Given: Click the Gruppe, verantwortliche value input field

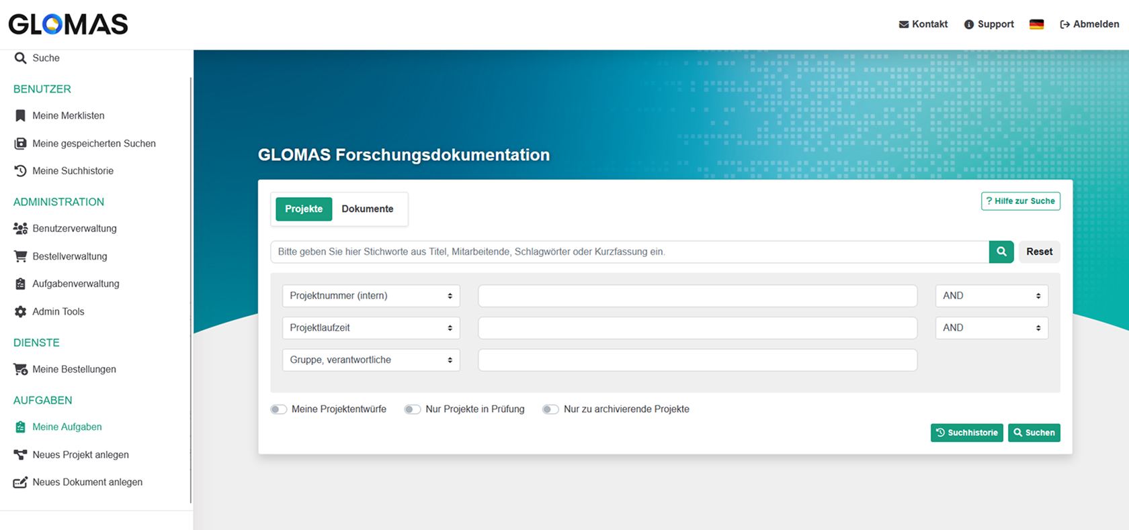Looking at the screenshot, I should 698,360.
